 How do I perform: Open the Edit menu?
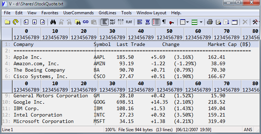pyautogui.click(x=19, y=13)
